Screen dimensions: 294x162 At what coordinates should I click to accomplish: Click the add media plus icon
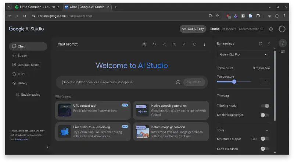tap(178, 82)
